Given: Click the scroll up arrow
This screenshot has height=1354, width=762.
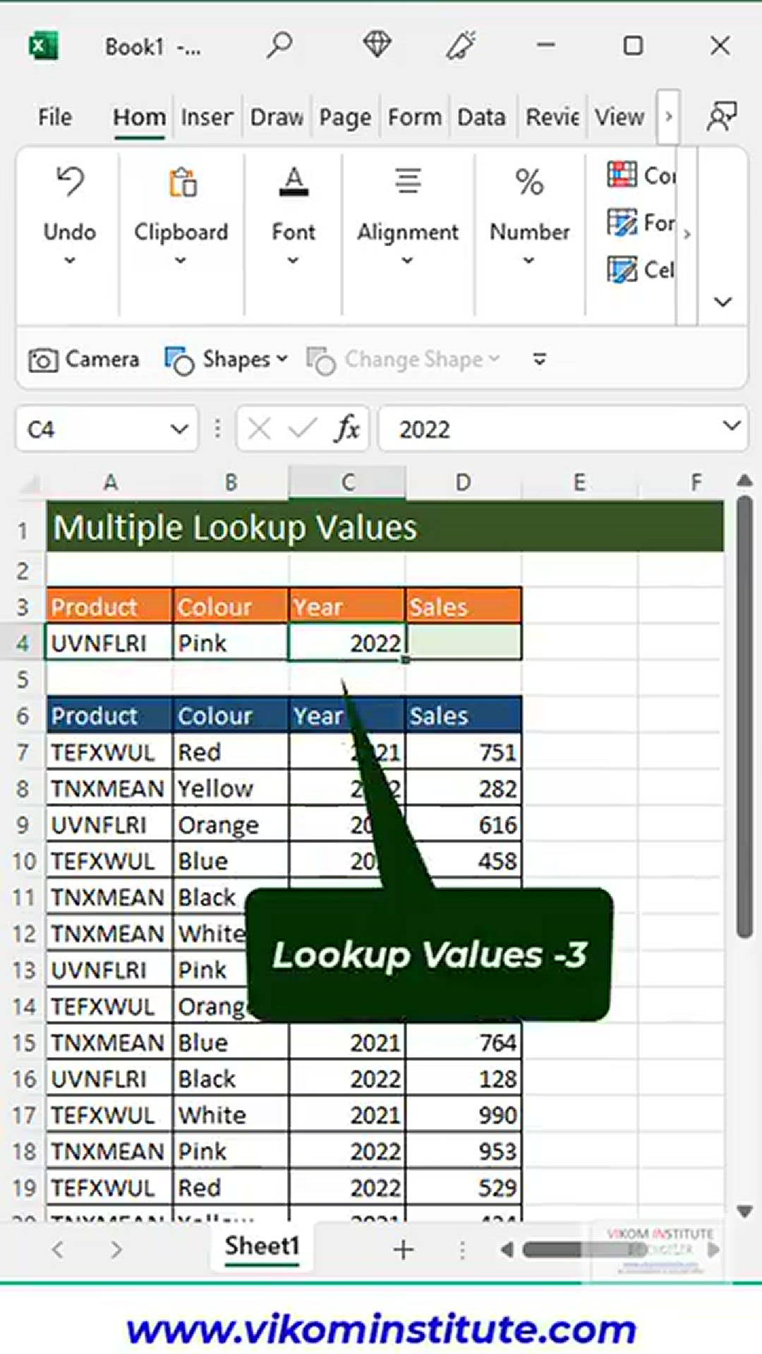Looking at the screenshot, I should (x=744, y=481).
